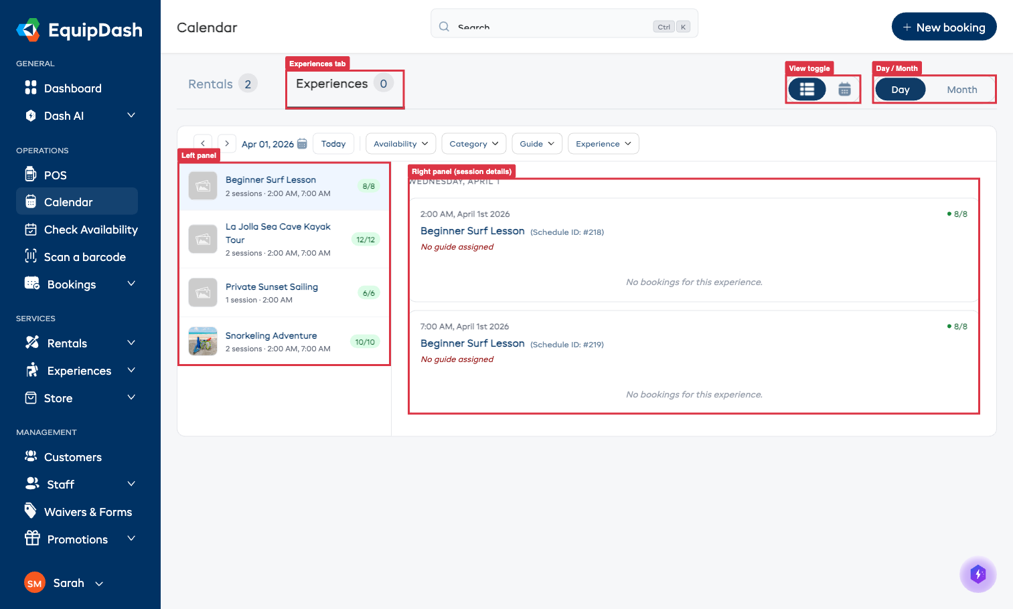Open the Guide filter dropdown

(536, 143)
